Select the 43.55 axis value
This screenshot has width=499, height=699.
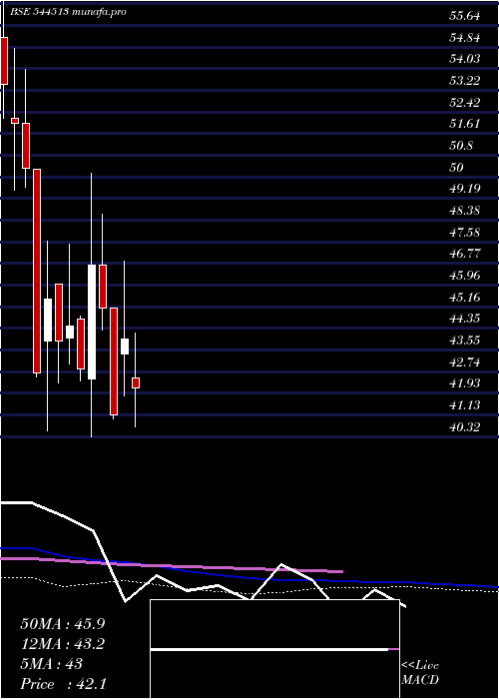click(x=465, y=340)
